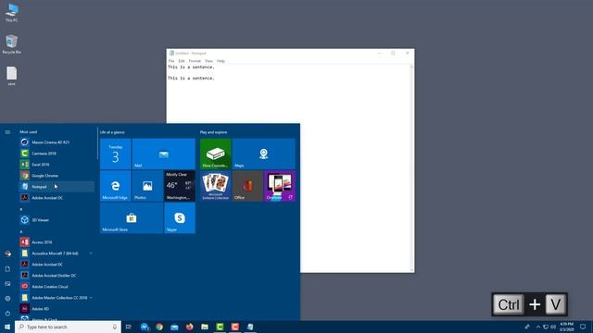This screenshot has width=593, height=333.
Task: Open the Edit menu in Notepad
Action: click(x=182, y=61)
